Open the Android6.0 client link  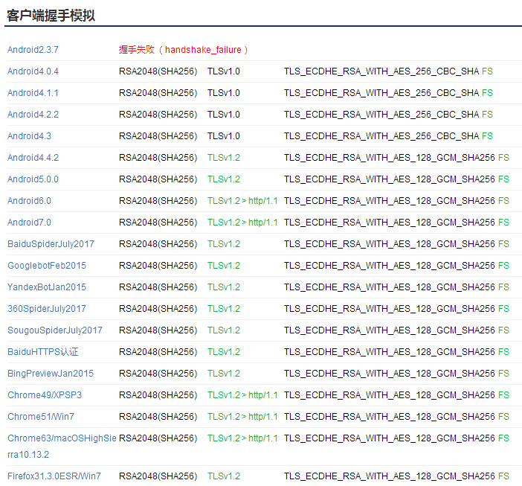click(x=29, y=201)
